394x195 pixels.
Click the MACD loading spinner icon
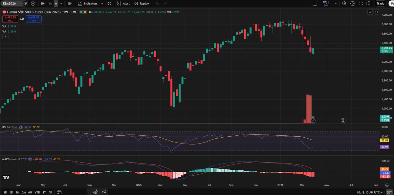[x=30, y=159]
